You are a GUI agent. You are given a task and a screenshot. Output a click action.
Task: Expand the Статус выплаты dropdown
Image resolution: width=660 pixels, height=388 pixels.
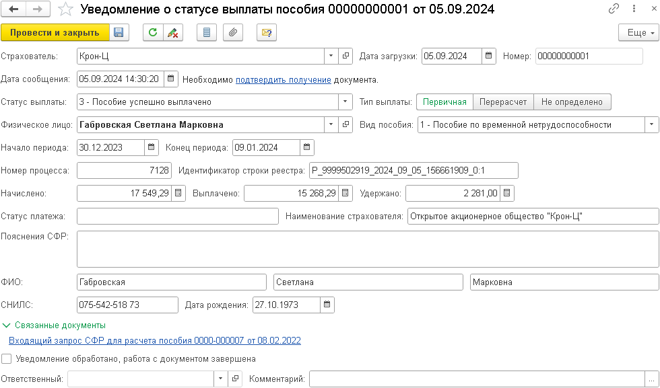pyautogui.click(x=345, y=102)
